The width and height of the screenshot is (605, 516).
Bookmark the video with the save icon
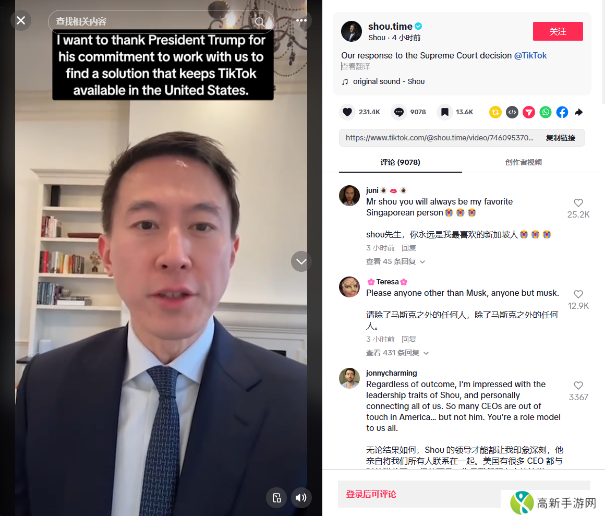tap(444, 112)
